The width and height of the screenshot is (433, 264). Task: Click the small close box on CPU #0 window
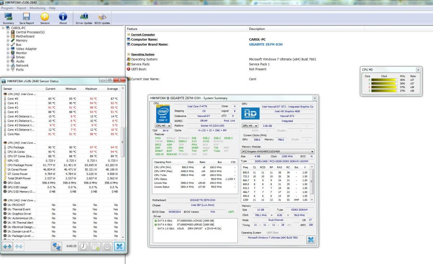418,70
